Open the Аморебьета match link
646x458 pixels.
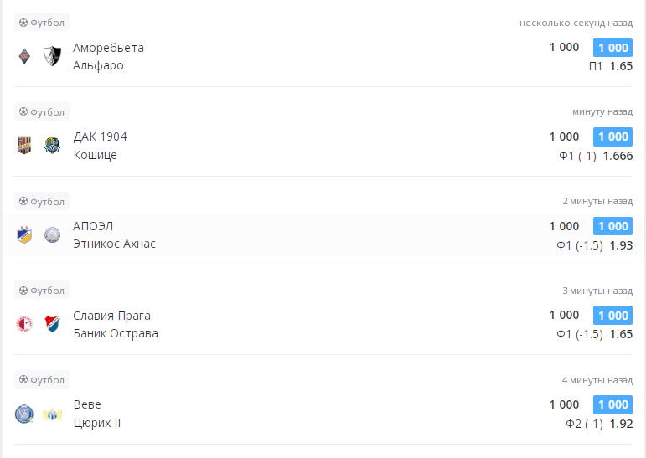[x=108, y=48]
